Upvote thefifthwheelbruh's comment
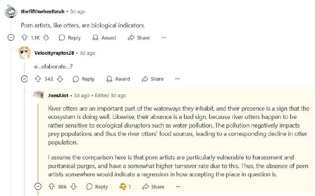The height and width of the screenshot is (196, 315). pos(24,37)
